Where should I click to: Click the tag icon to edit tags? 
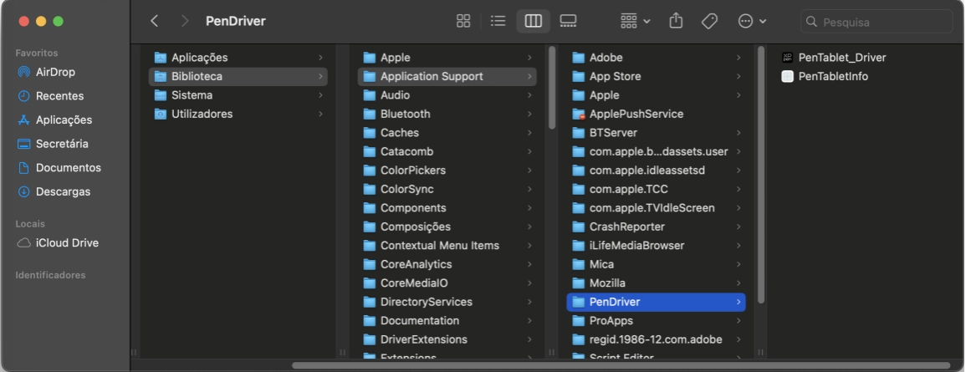pos(709,22)
